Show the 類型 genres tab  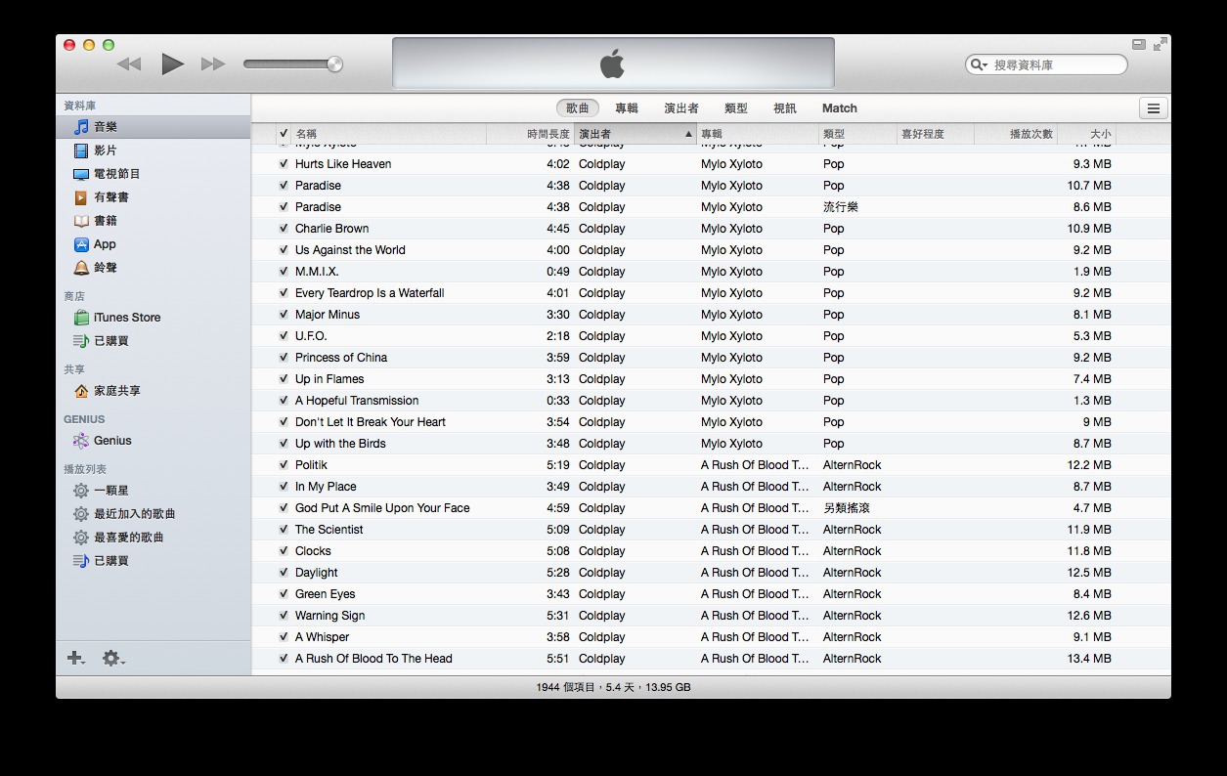(736, 108)
